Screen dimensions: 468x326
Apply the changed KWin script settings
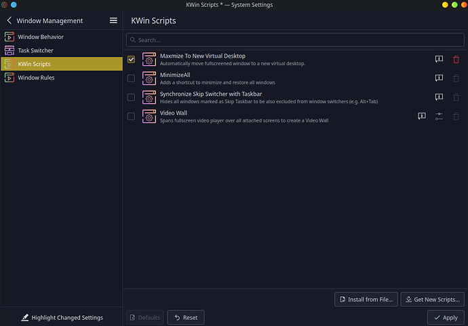pos(446,317)
